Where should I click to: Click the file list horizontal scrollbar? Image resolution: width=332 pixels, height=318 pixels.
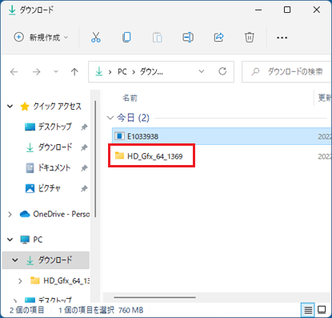point(154,297)
